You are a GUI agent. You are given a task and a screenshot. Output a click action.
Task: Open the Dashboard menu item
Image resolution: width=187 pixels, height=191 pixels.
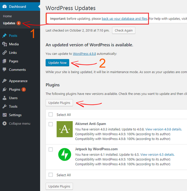coord(20,7)
